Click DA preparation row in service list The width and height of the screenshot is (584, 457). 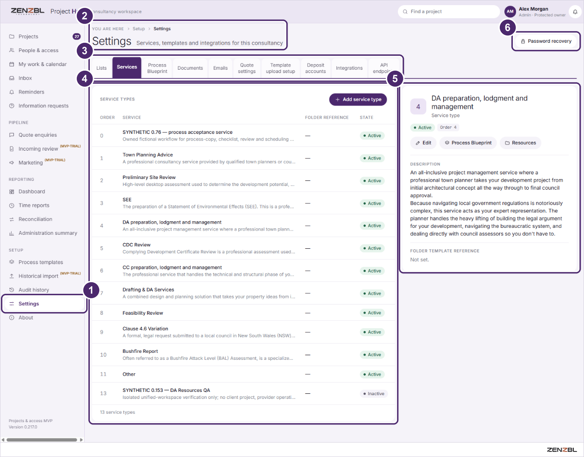point(244,226)
